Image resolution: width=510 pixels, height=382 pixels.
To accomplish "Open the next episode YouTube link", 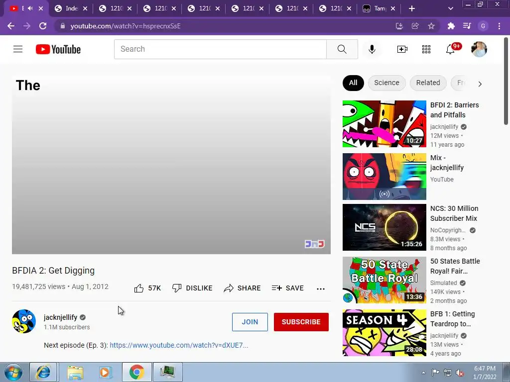I will pyautogui.click(x=179, y=345).
